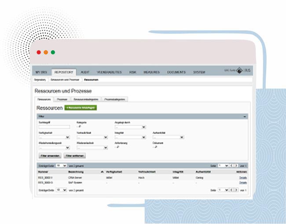Open Details link for CRM-Server row
Viewport: 286px width, 224px height.
pyautogui.click(x=243, y=177)
